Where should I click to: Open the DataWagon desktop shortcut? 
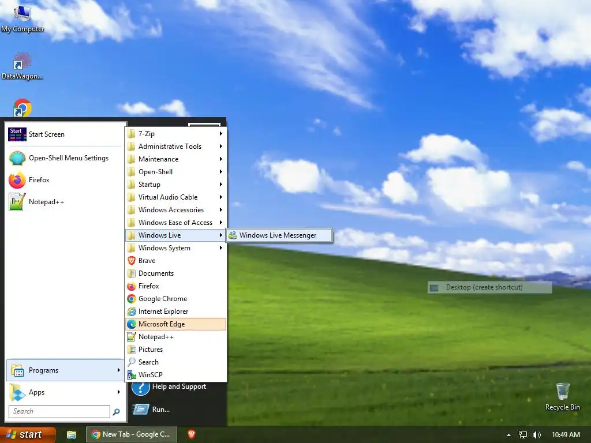point(23,66)
